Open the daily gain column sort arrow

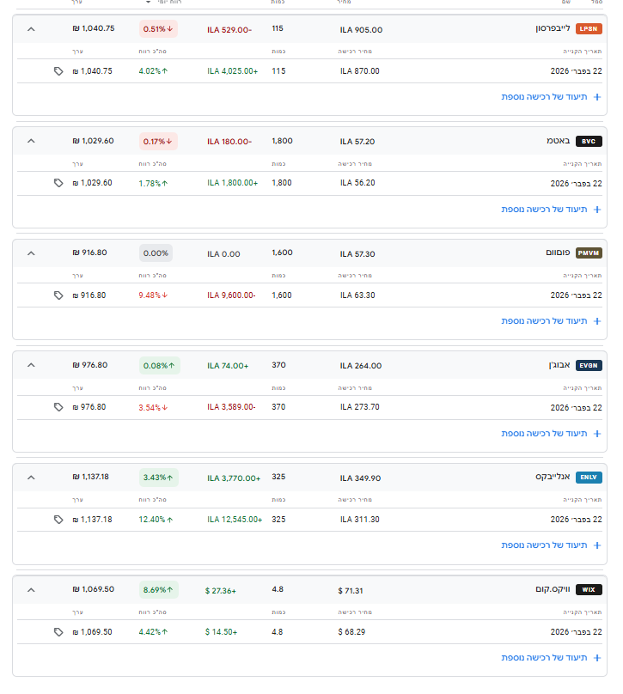pos(148,3)
